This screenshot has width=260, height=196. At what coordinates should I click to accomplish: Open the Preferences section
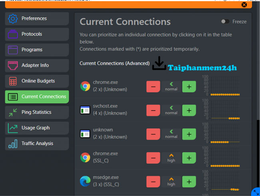point(37,18)
